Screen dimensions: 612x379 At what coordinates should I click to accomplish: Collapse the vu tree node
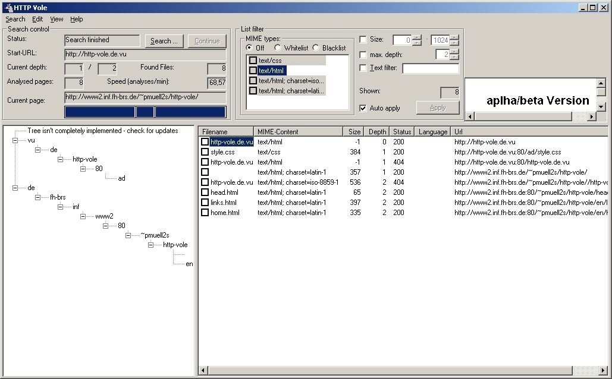click(15, 140)
